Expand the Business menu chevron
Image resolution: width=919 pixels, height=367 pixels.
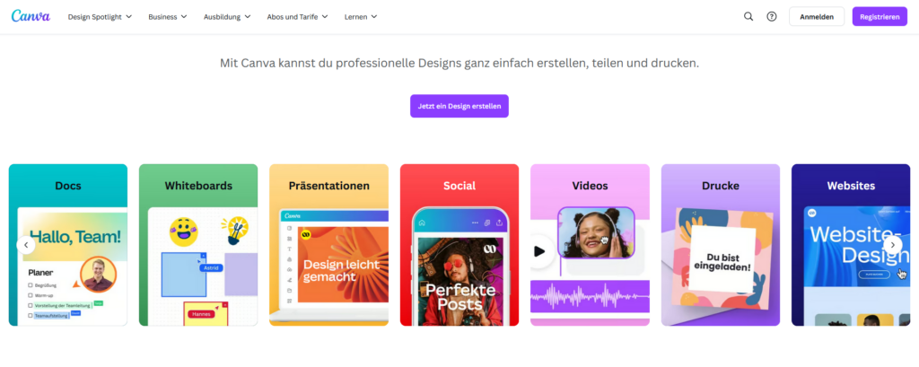coord(184,16)
